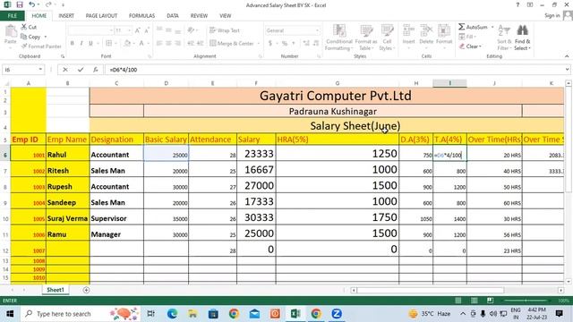The width and height of the screenshot is (573, 322).
Task: Click the Copy icon in Clipboard group
Action: tap(24, 37)
